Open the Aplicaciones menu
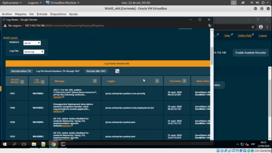Screen dimensions: 272x153 point(12,3)
